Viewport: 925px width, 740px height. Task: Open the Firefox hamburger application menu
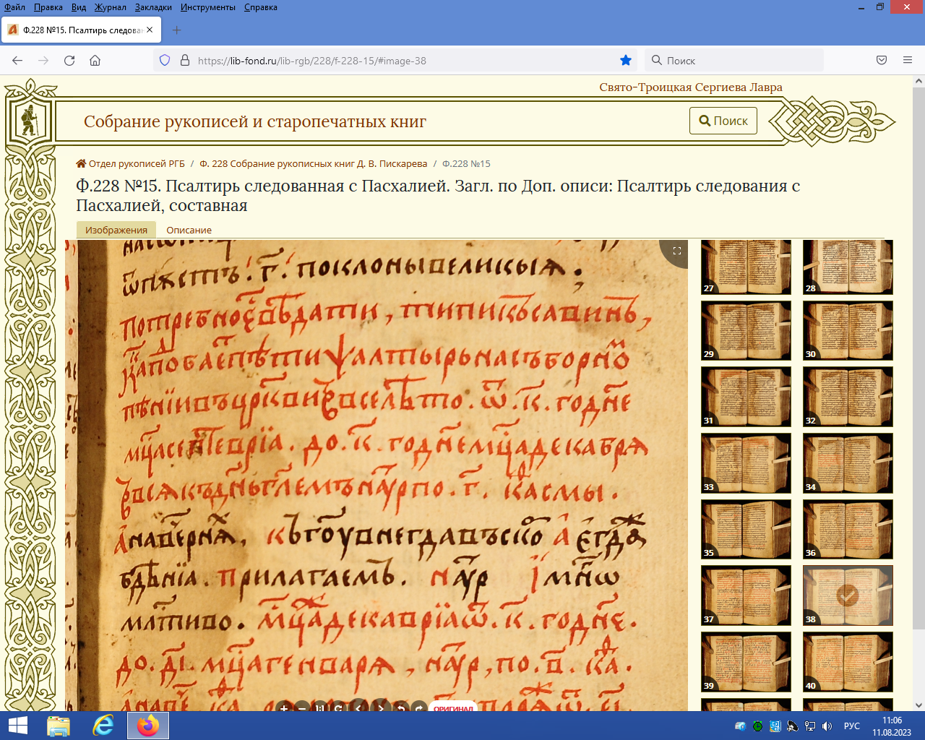[x=908, y=61]
